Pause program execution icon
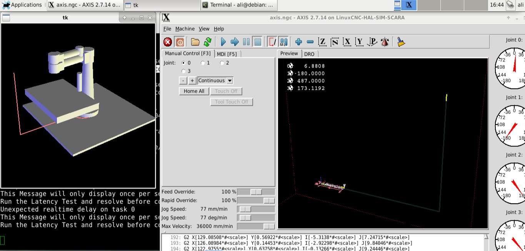 [x=246, y=42]
